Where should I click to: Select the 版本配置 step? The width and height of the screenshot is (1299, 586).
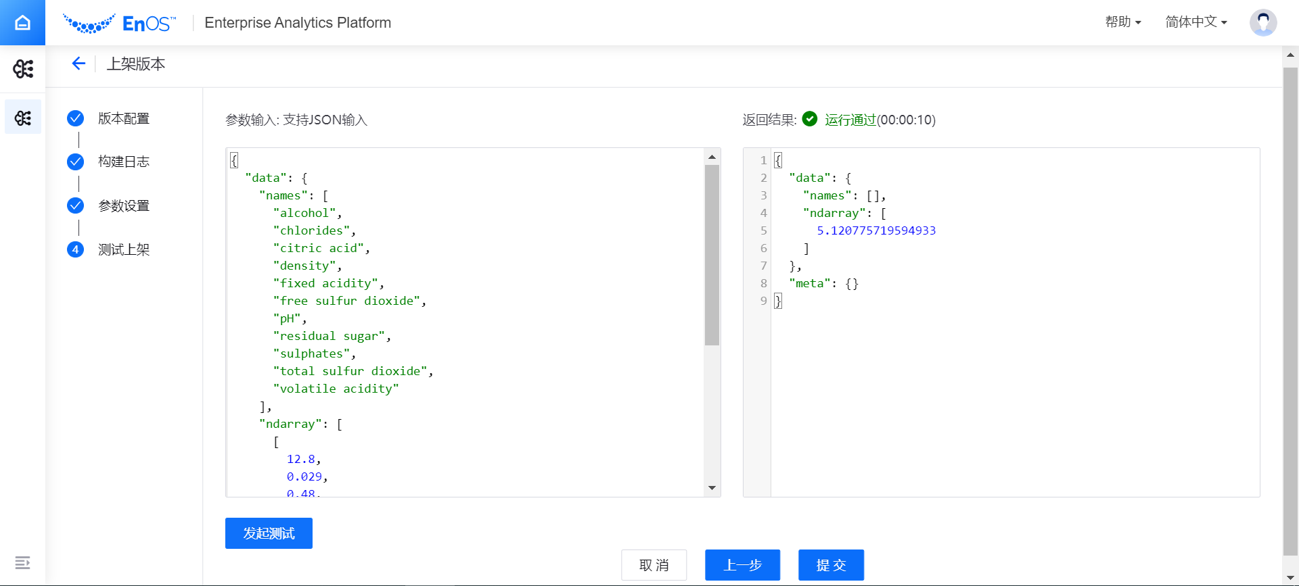tap(124, 118)
